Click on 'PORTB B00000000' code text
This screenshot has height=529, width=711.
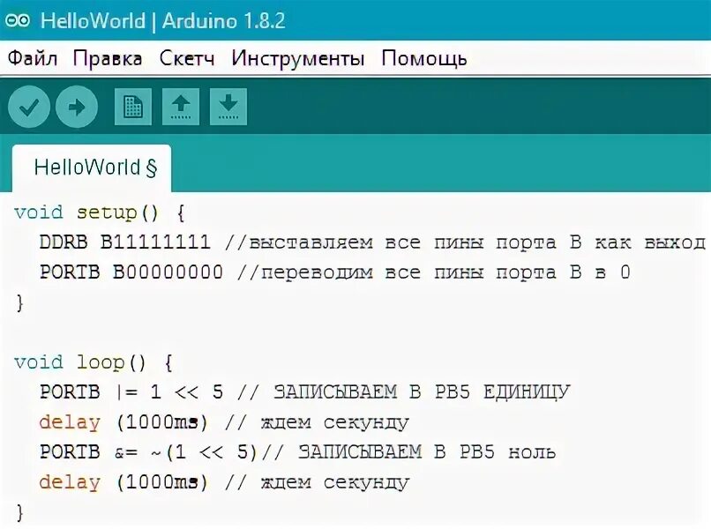point(131,272)
